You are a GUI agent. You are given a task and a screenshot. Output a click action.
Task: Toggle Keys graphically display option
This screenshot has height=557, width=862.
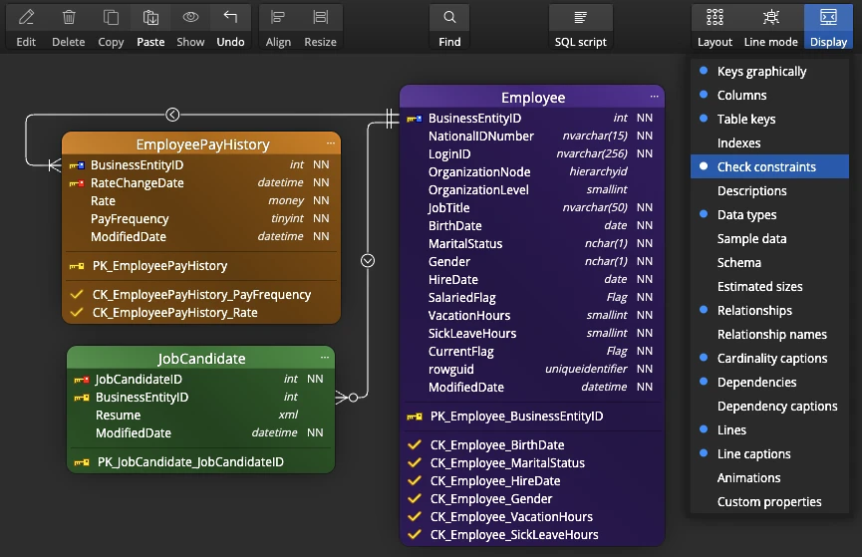(769, 71)
